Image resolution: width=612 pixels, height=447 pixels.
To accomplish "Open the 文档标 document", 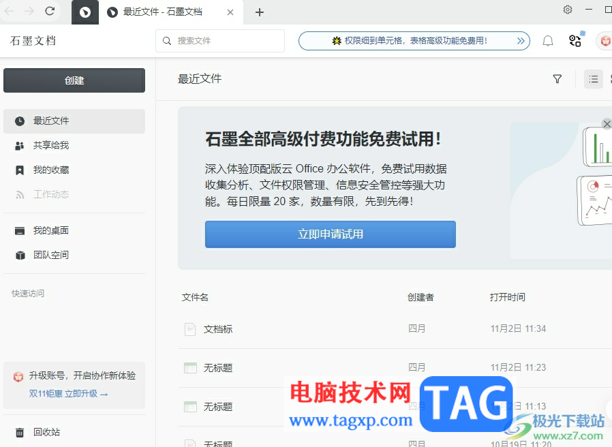I will (x=218, y=329).
